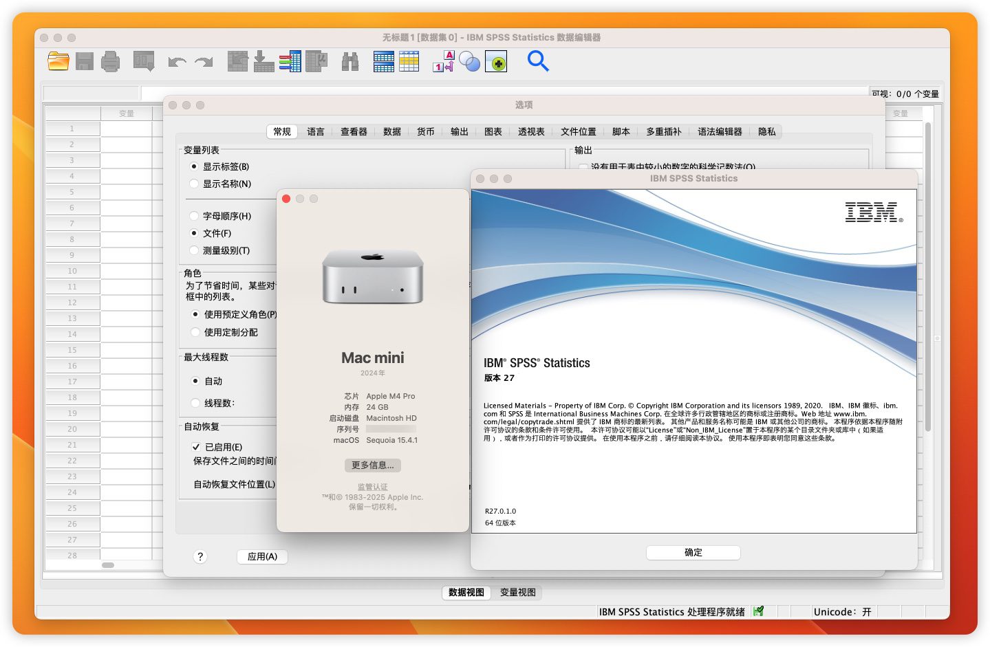
Task: Click the vertical scrollbar in data editor
Action: [927, 276]
